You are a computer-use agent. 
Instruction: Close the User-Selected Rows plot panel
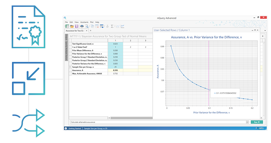(258, 30)
